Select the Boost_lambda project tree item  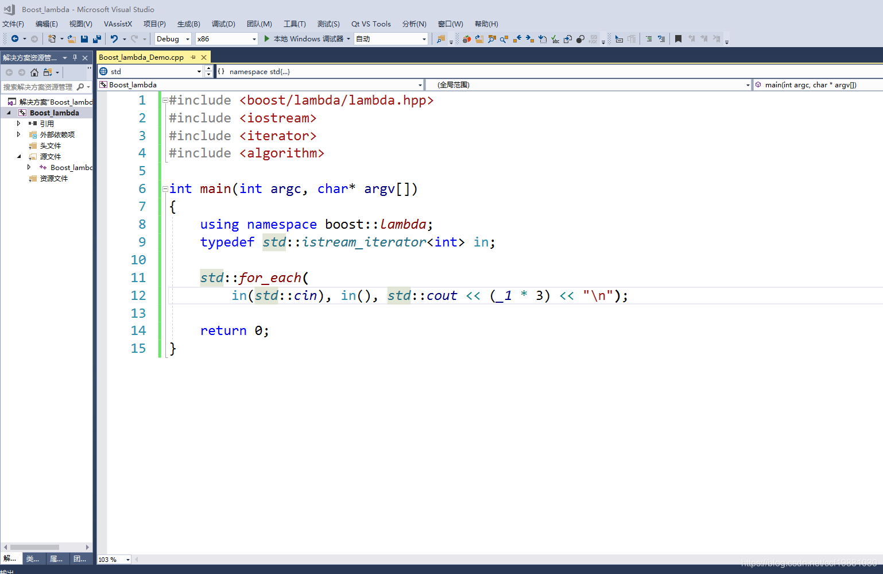click(55, 113)
